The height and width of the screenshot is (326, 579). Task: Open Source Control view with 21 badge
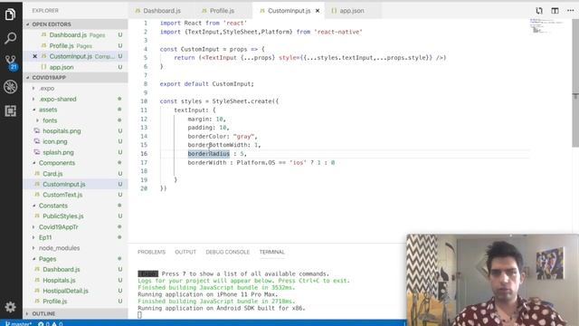[10, 62]
